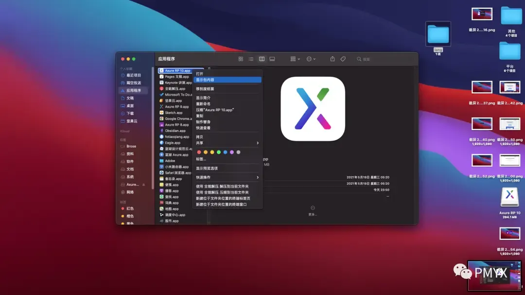Image resolution: width=525 pixels, height=295 pixels.
Task: Click the Share icon in the toolbar
Action: click(x=332, y=59)
